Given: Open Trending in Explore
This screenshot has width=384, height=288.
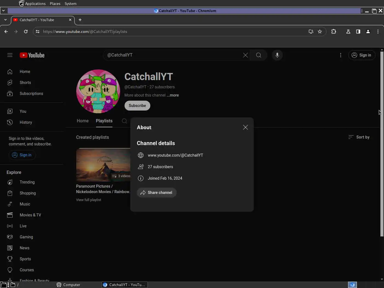Looking at the screenshot, I should pyautogui.click(x=32, y=182).
